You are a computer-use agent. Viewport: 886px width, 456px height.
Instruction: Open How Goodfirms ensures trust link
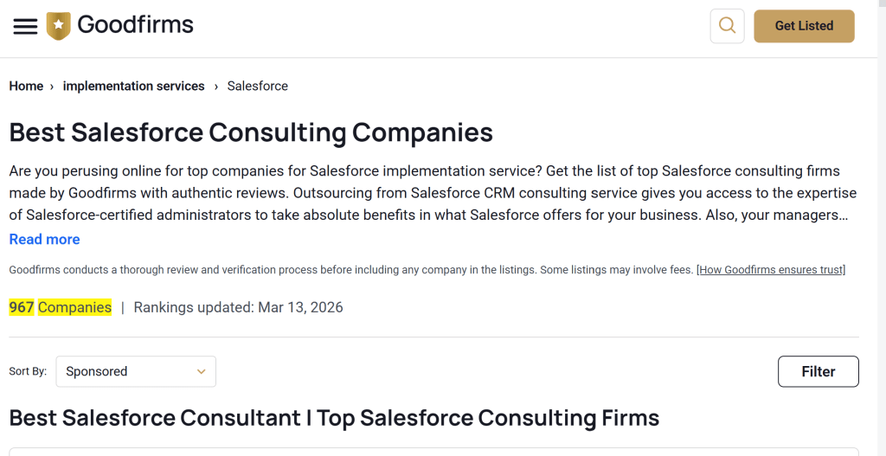pyautogui.click(x=771, y=270)
